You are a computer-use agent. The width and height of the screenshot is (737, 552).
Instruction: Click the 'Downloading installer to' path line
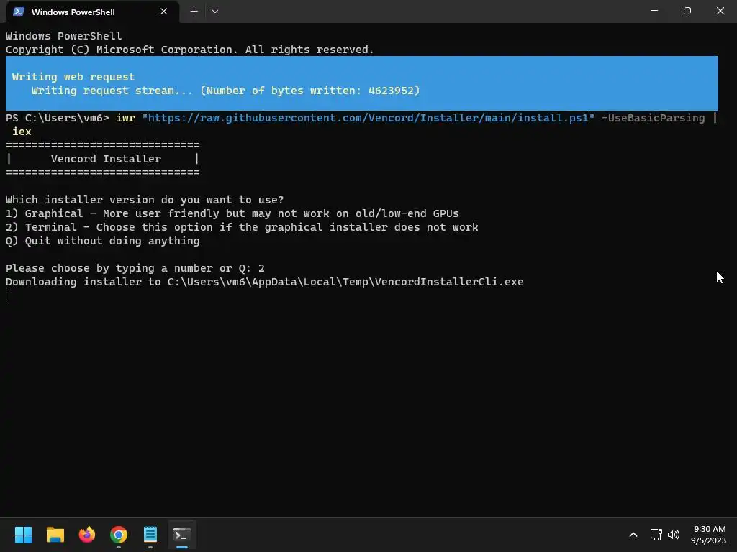(x=265, y=282)
